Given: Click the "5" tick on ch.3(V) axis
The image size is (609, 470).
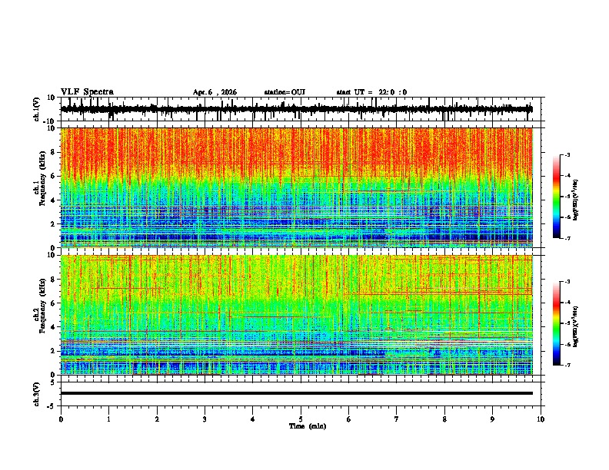Looking at the screenshot, I should (x=53, y=382).
